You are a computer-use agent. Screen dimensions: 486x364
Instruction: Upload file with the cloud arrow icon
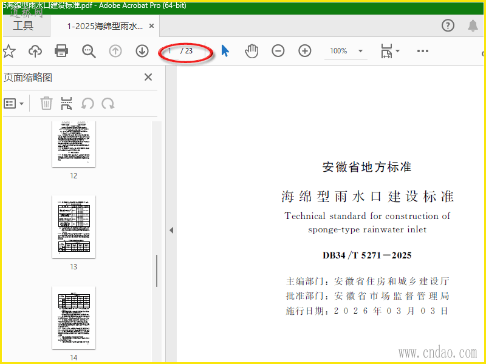[x=35, y=51]
